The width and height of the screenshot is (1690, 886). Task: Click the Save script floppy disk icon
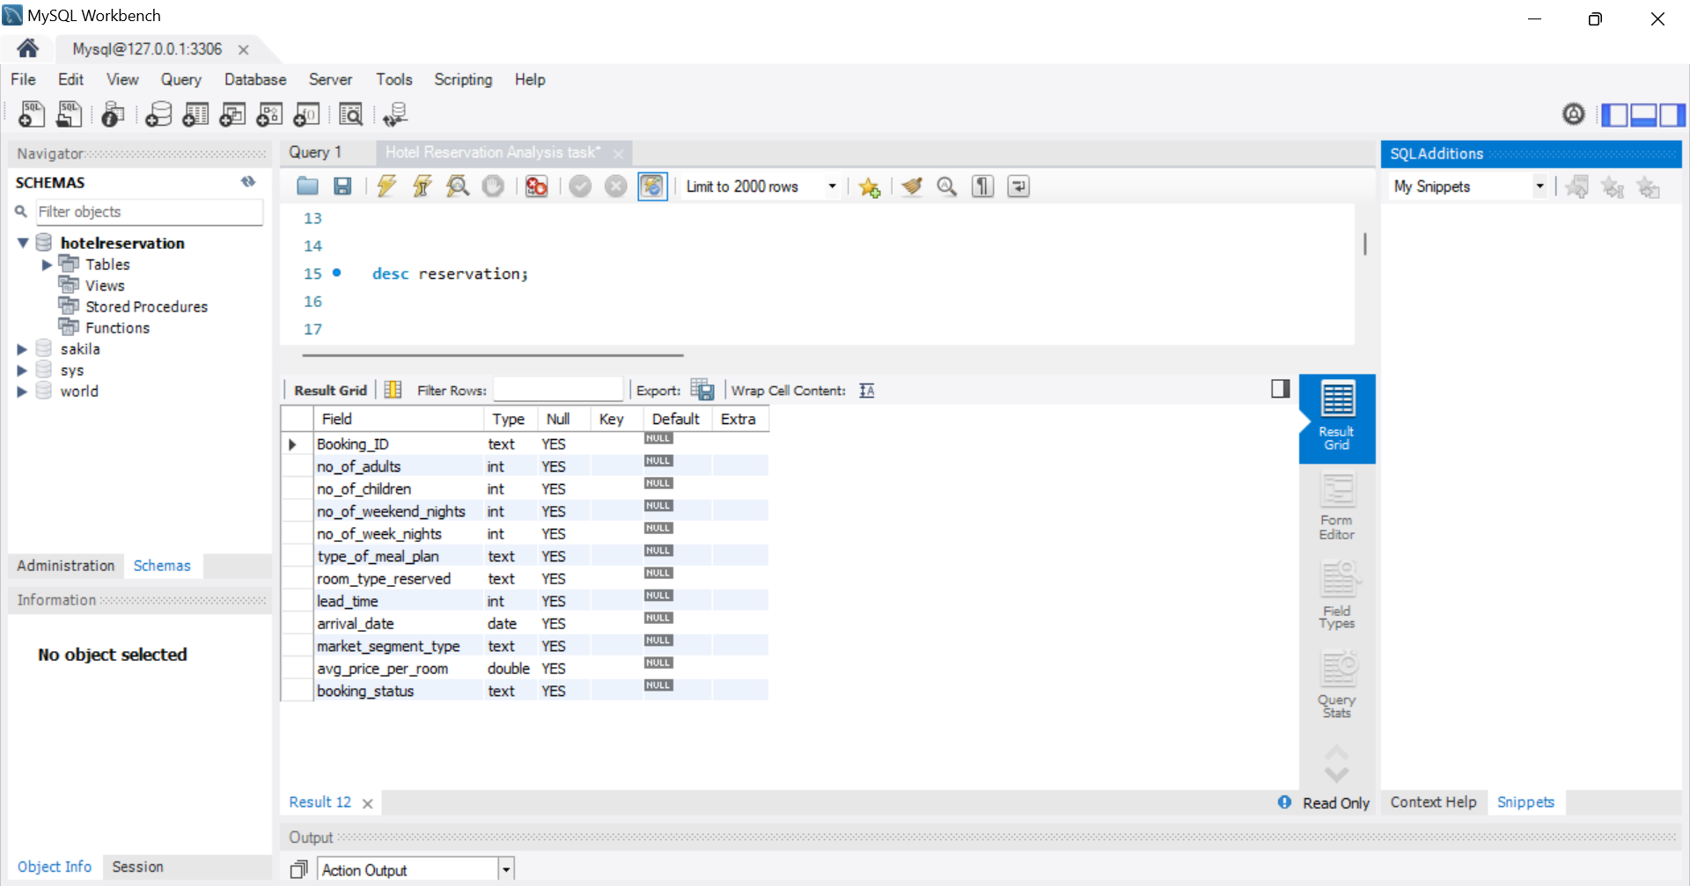click(x=342, y=187)
